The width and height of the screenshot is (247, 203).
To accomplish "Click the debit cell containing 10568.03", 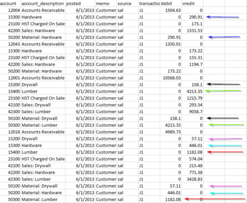I will pyautogui.click(x=171, y=78).
